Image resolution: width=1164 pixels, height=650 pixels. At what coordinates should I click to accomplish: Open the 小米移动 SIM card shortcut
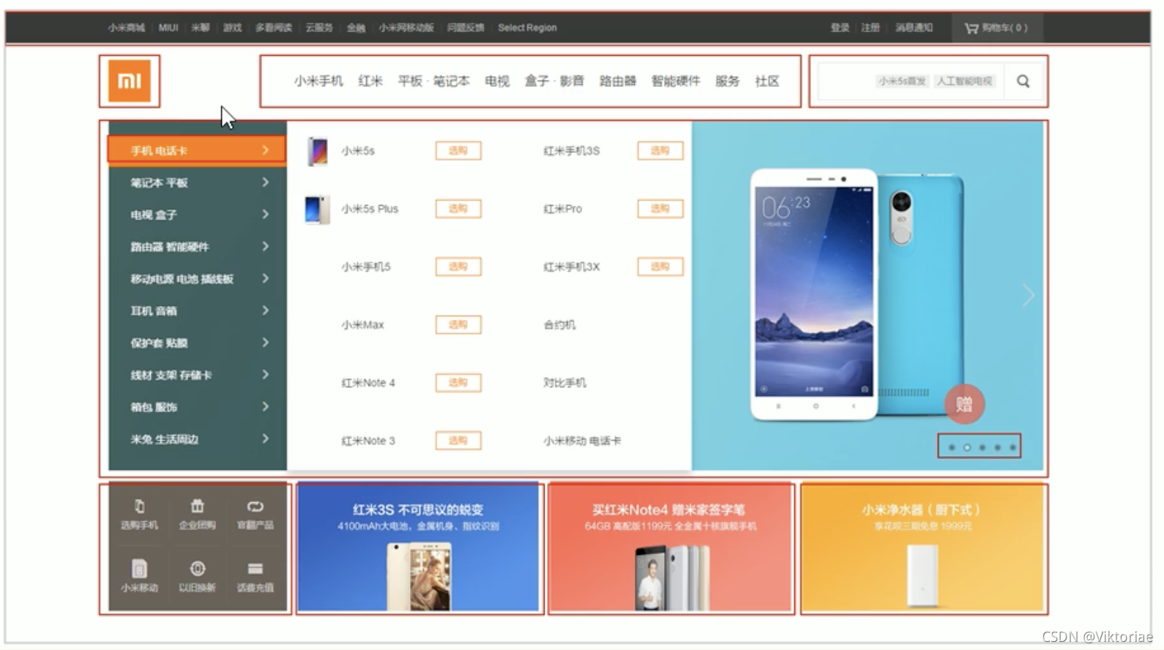tap(139, 575)
